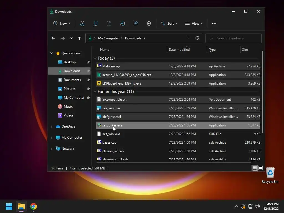
Task: Open Videos in the sidebar
Action: [x=69, y=115]
